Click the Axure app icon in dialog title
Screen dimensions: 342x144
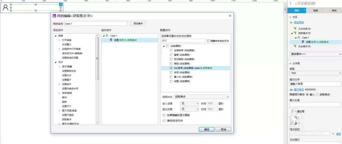[54, 16]
